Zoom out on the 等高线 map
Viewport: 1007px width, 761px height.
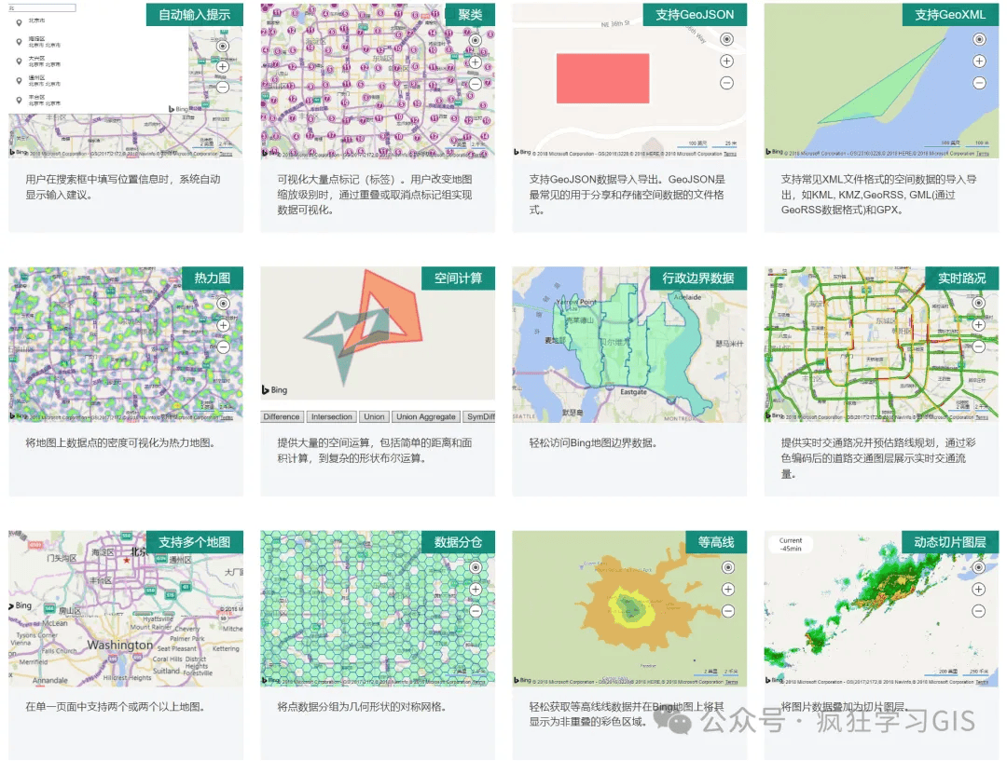tap(727, 611)
